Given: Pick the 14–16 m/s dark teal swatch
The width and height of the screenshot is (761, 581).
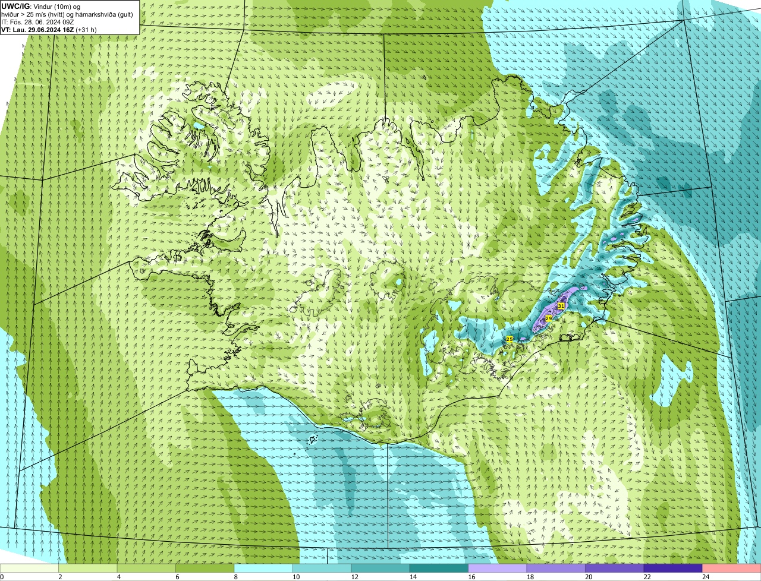Looking at the screenshot, I should coord(439,569).
